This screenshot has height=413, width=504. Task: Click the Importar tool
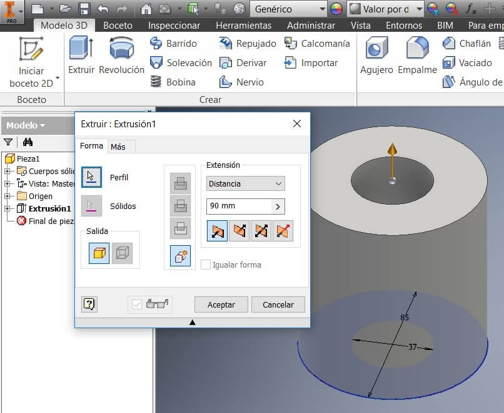(x=311, y=62)
